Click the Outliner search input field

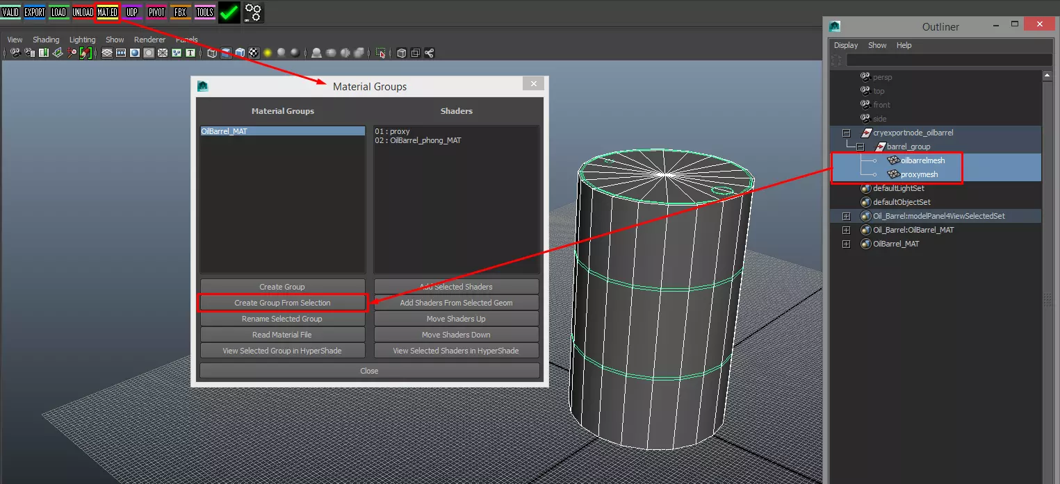[x=948, y=60]
